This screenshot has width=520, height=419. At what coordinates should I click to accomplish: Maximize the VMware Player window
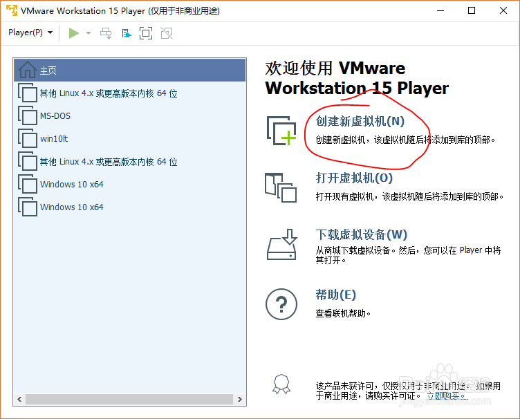point(472,10)
